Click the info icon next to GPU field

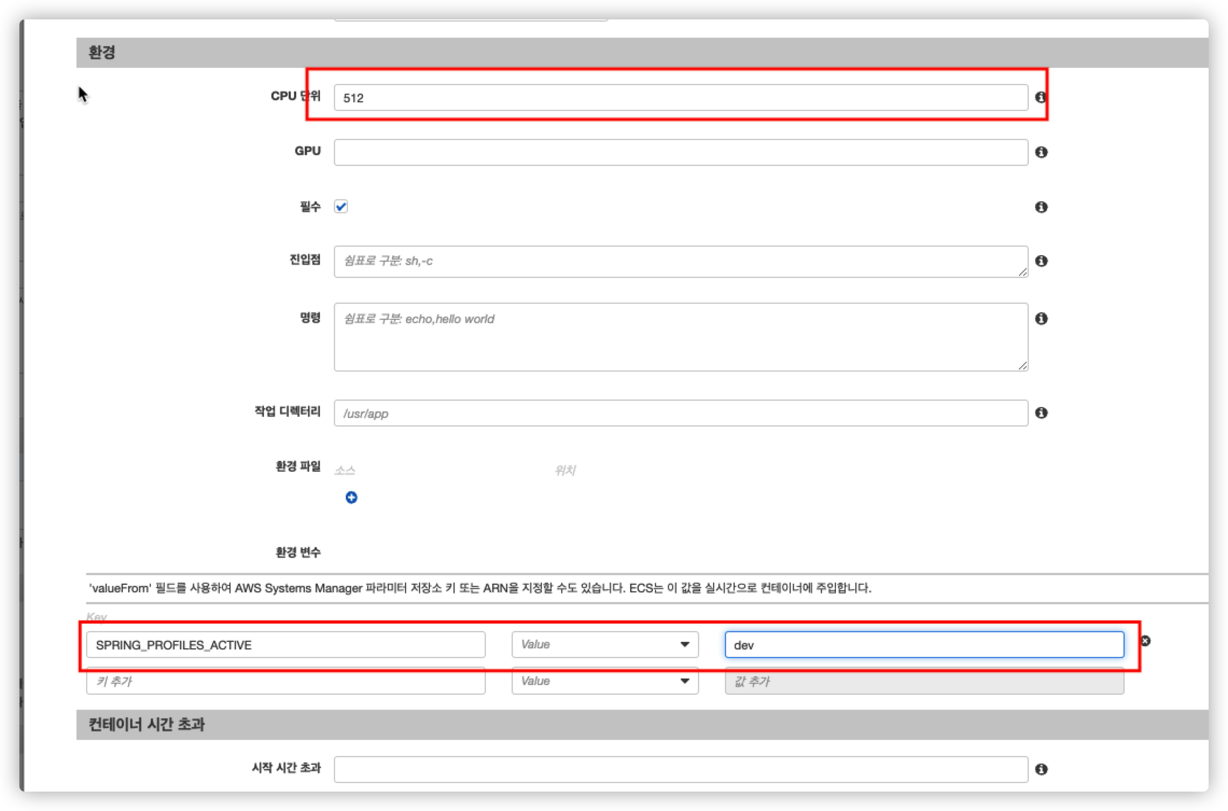coord(1041,152)
